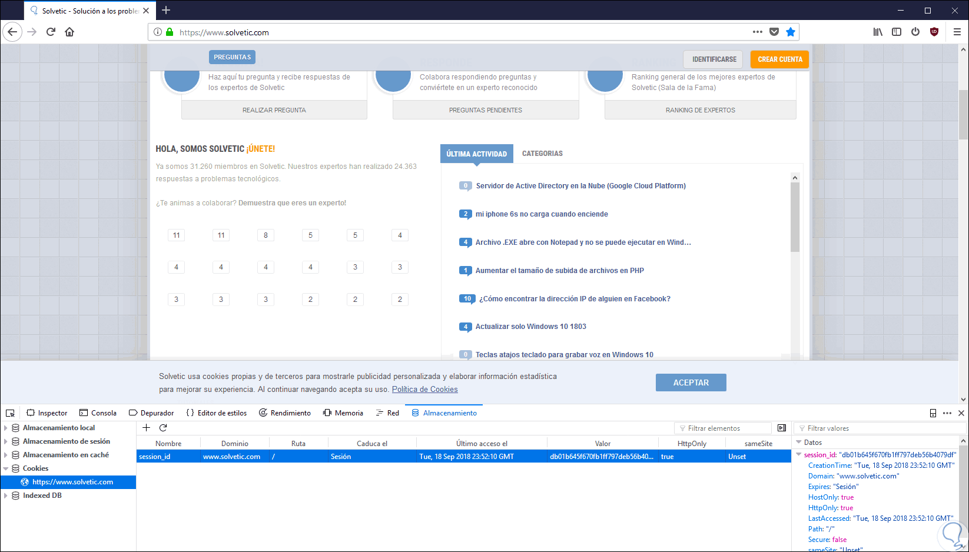Open 'Actualizar solo Windows 10 1803' post
Viewport: 969px width, 552px height.
click(531, 327)
